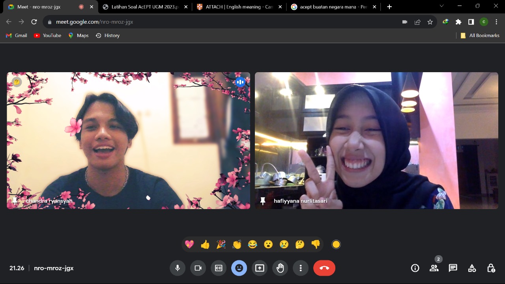Raise your hand in the meeting
The width and height of the screenshot is (505, 284).
280,268
